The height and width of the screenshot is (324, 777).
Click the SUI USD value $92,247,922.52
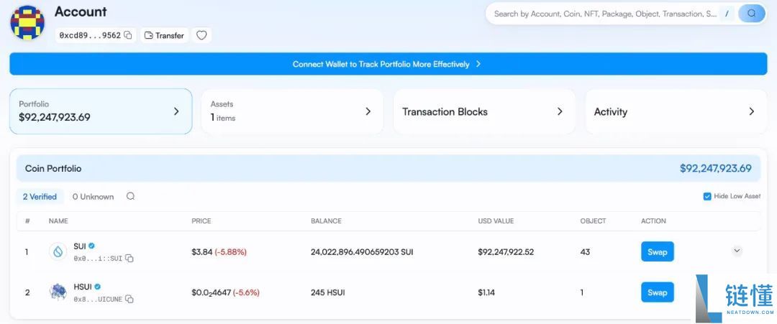tap(506, 251)
